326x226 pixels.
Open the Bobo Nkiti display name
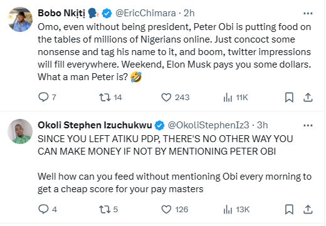61,13
